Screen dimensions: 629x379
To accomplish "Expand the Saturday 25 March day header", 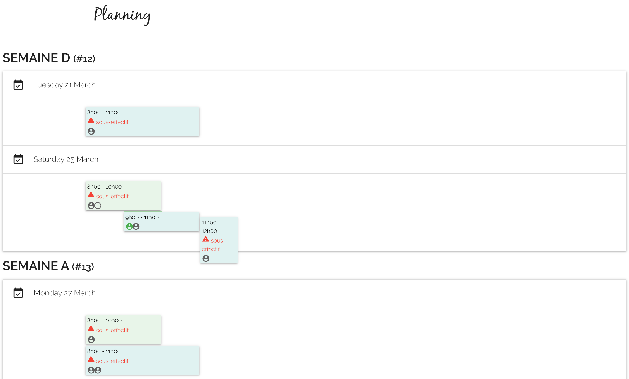I will 314,160.
